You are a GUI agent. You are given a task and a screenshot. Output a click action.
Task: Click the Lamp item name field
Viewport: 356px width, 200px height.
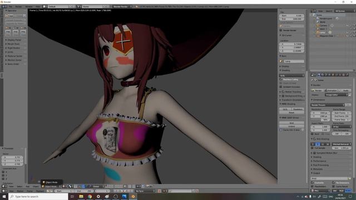click(x=294, y=61)
